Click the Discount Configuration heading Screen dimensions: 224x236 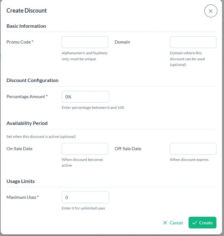(x=33, y=80)
